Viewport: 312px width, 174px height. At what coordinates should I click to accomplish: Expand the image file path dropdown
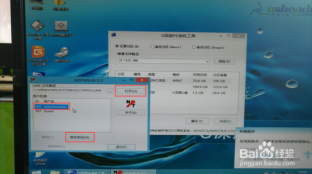[207, 62]
